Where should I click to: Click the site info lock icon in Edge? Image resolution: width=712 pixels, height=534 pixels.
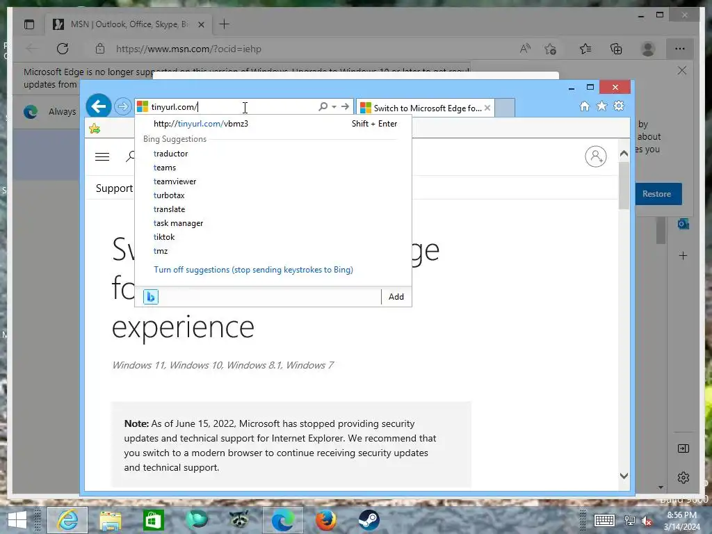click(x=100, y=49)
